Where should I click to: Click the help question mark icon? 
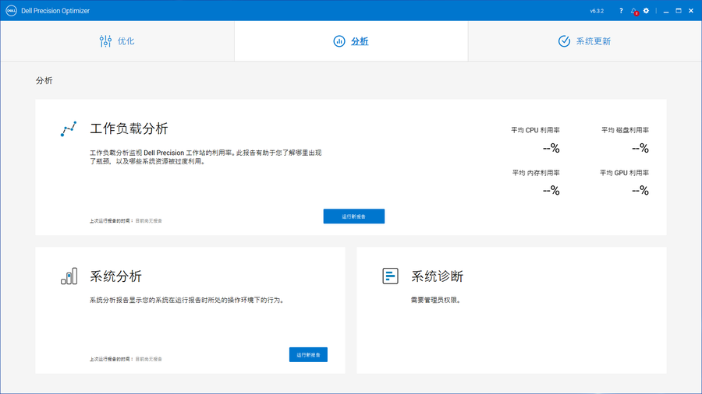point(621,11)
